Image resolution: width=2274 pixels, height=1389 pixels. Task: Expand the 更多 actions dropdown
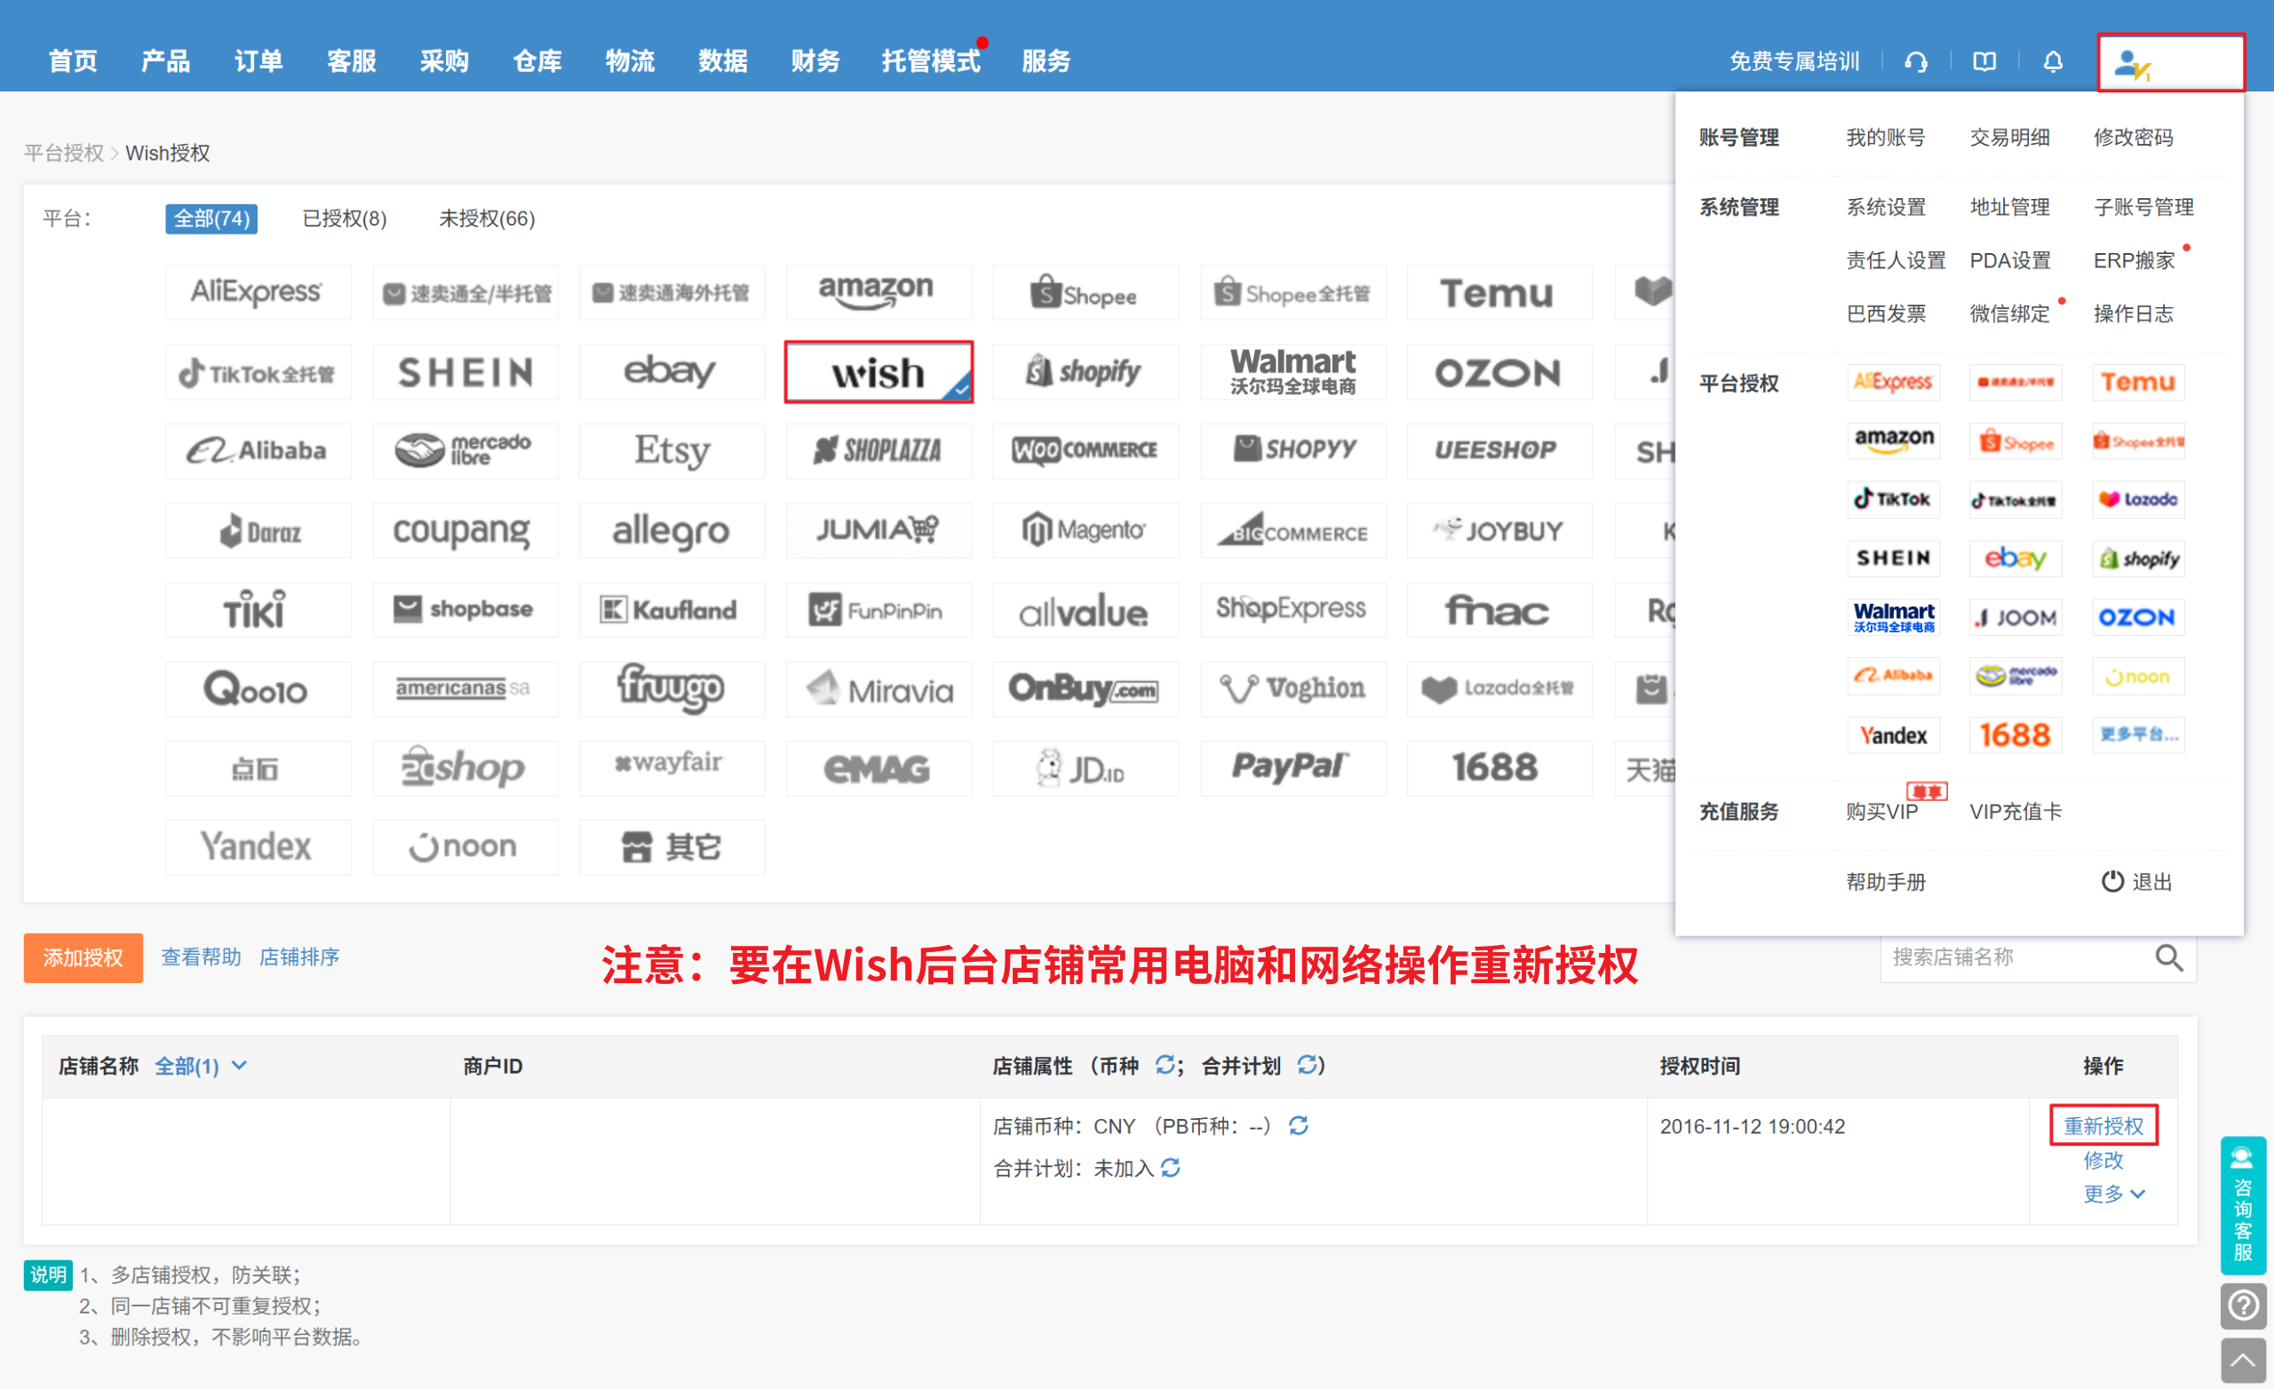[2113, 1195]
